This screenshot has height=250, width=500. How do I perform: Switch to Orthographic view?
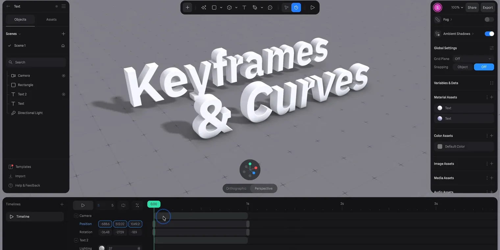point(236,188)
